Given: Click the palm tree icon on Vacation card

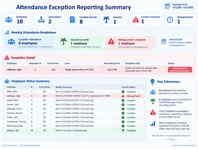Looking at the screenshot, I should click(x=106, y=20).
